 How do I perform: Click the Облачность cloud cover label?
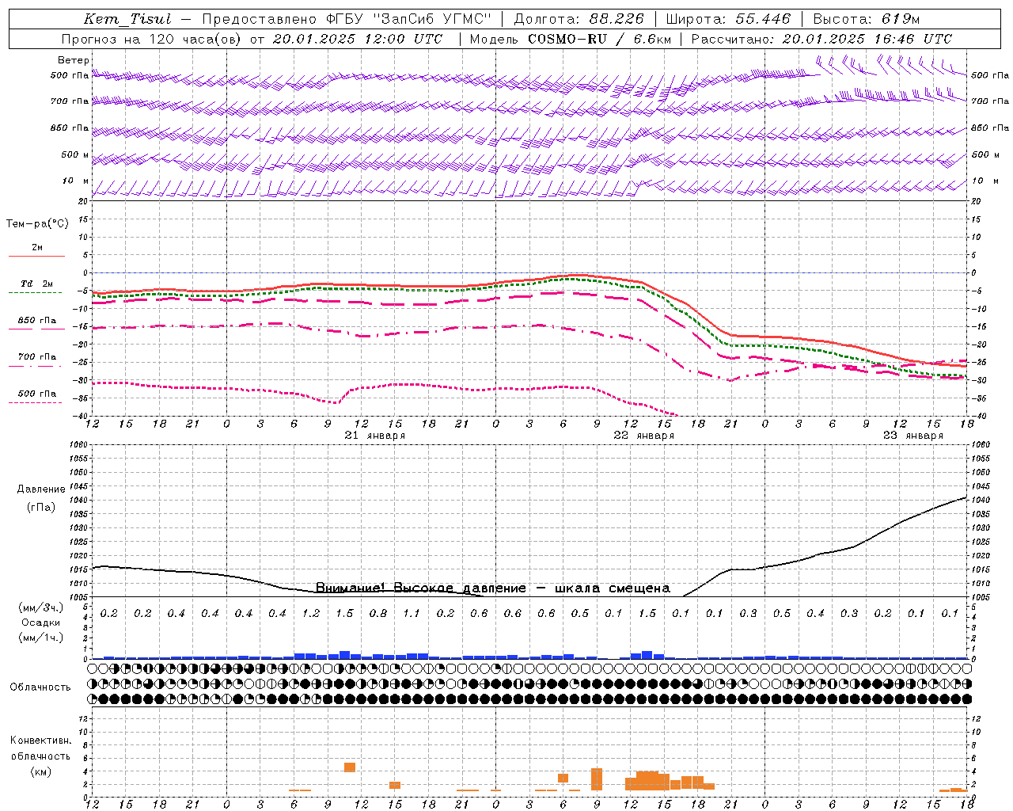click(x=40, y=687)
